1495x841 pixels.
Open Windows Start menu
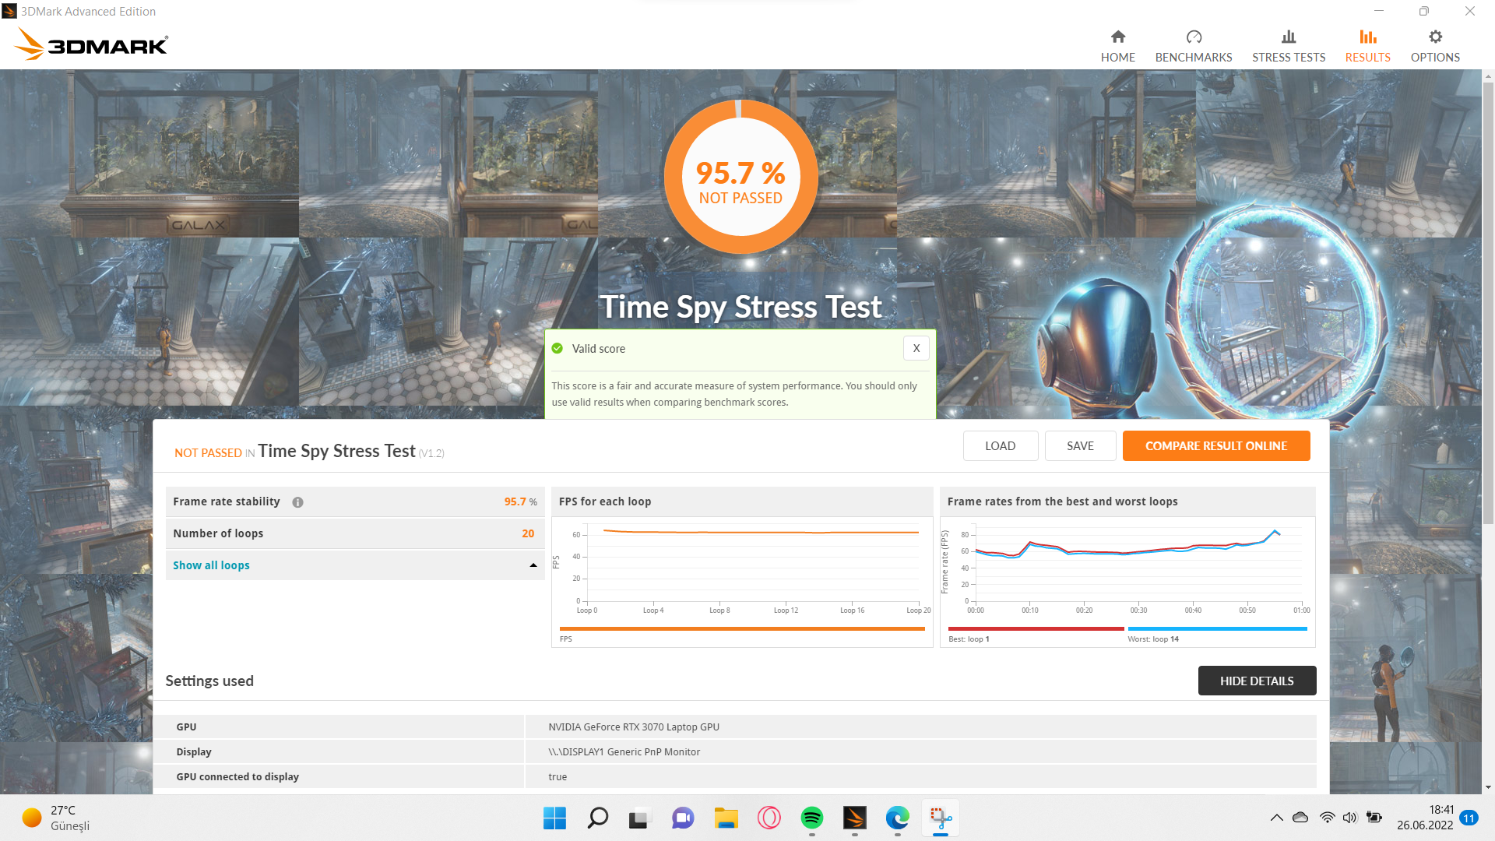[554, 818]
